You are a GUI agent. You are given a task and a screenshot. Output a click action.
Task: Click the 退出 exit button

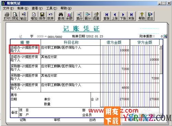(x=150, y=16)
